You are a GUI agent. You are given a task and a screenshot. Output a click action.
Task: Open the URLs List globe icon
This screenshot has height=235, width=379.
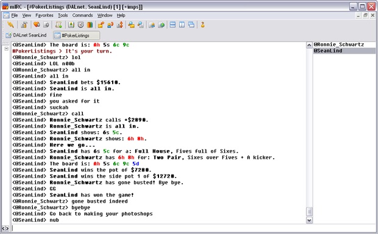pyautogui.click(x=161, y=24)
